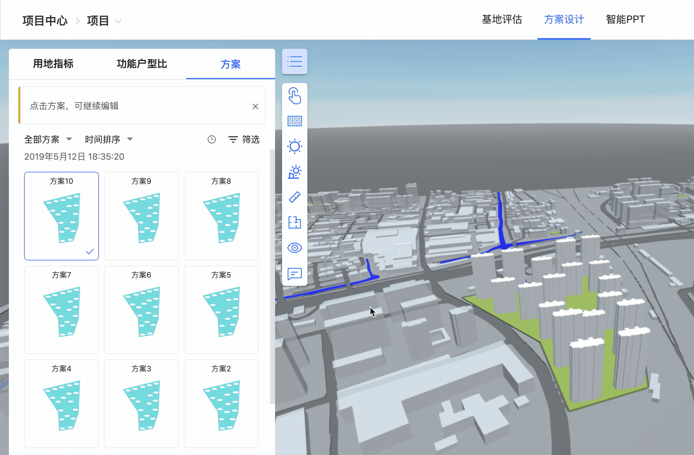This screenshot has width=694, height=455.
Task: Toggle the eye visibility icon
Action: (x=294, y=248)
